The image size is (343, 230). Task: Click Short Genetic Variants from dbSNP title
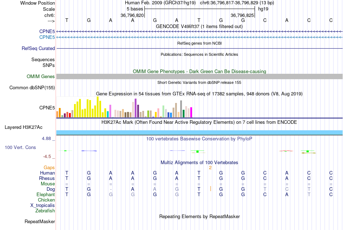pos(199,82)
